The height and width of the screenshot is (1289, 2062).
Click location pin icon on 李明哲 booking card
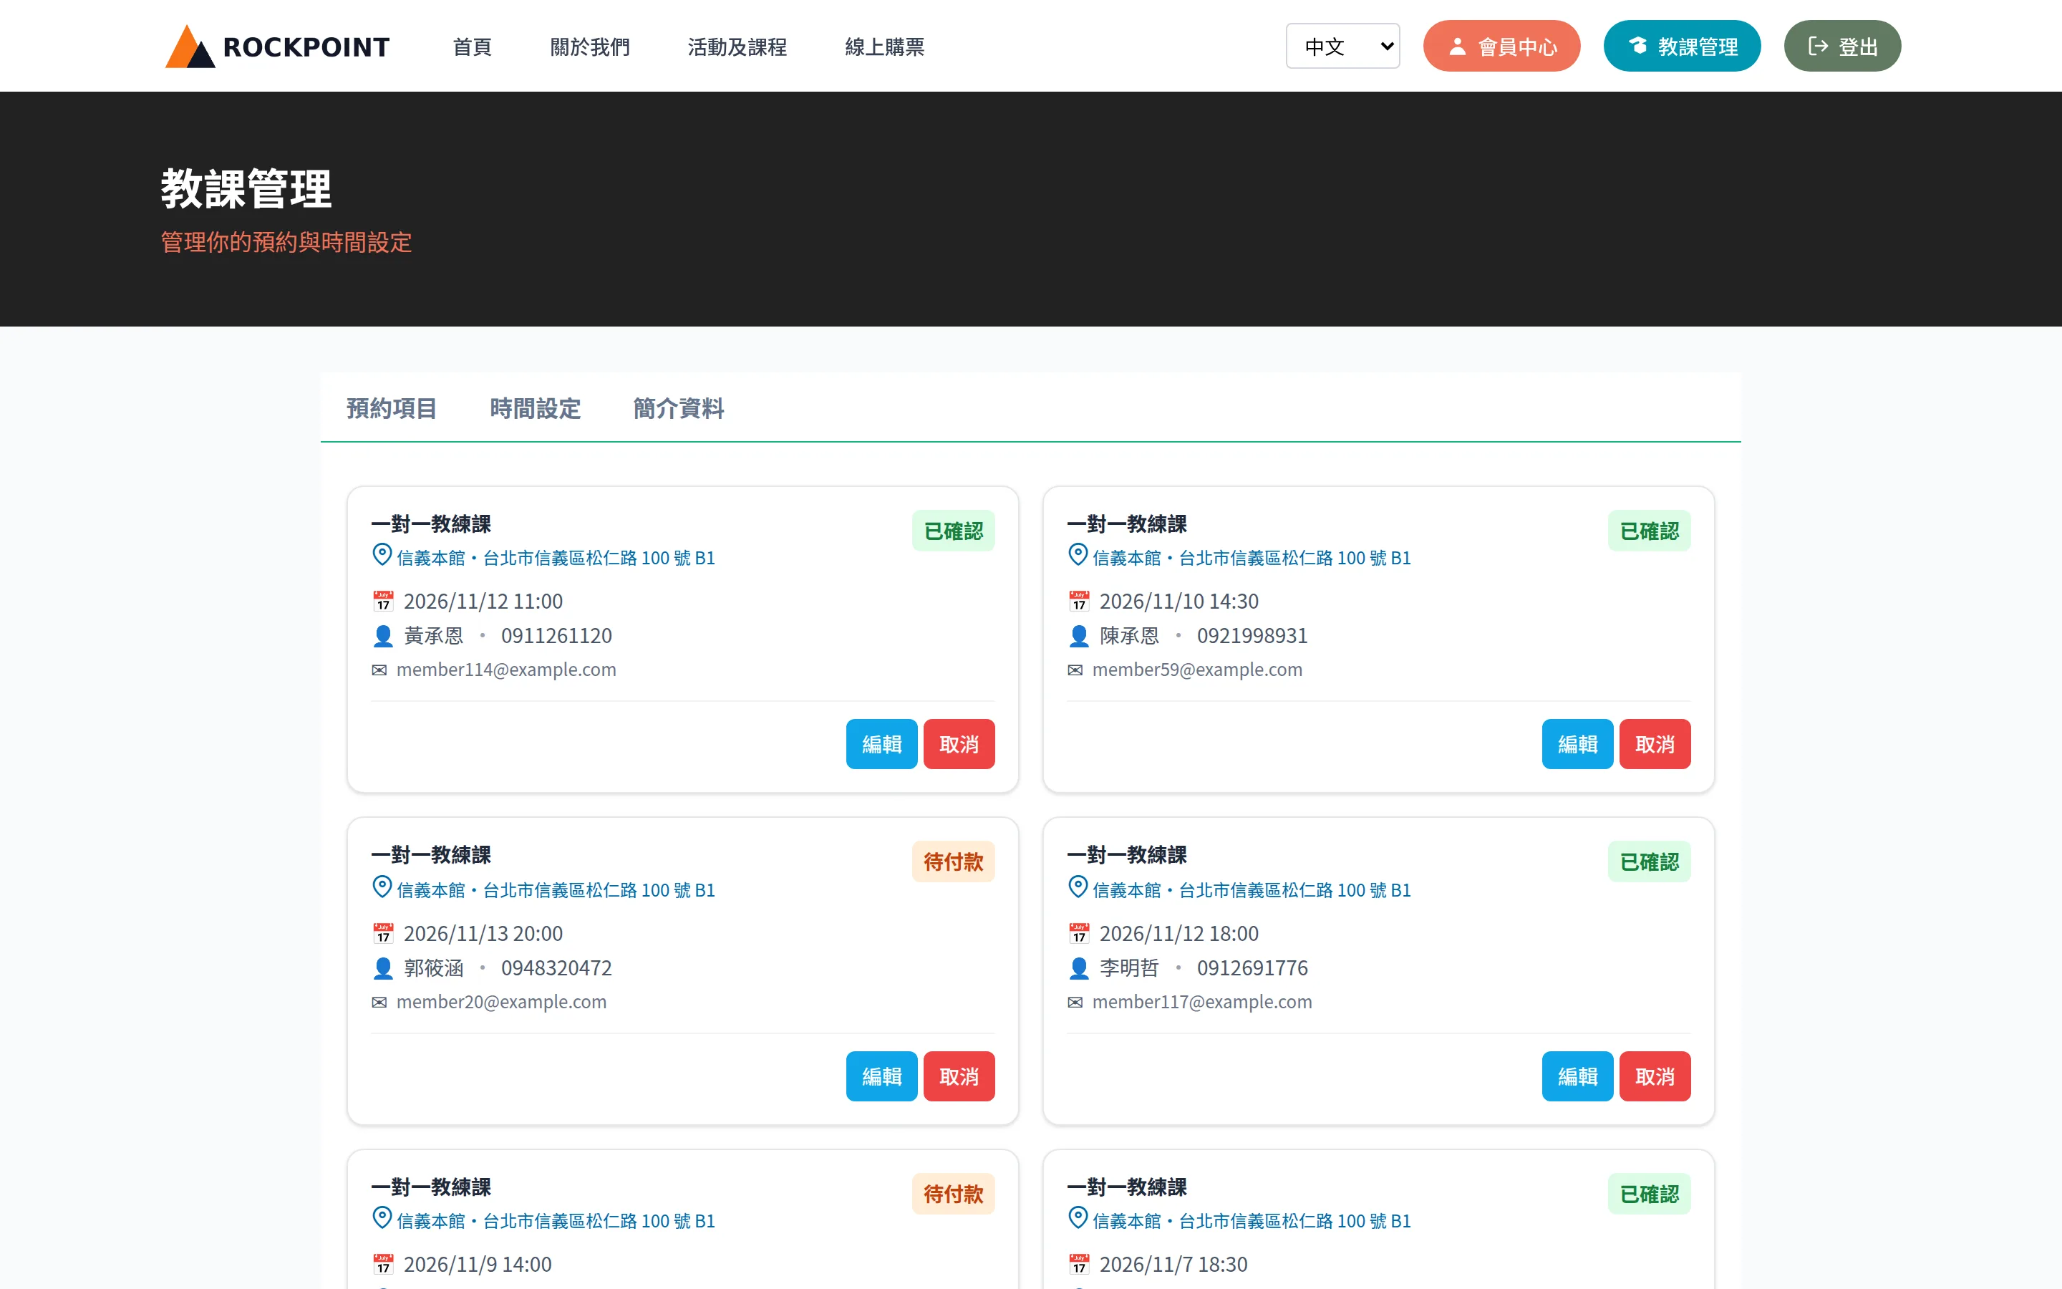click(x=1078, y=887)
